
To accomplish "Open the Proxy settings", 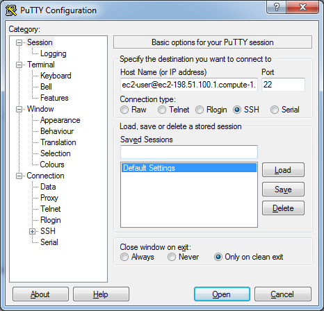I will pos(49,198).
